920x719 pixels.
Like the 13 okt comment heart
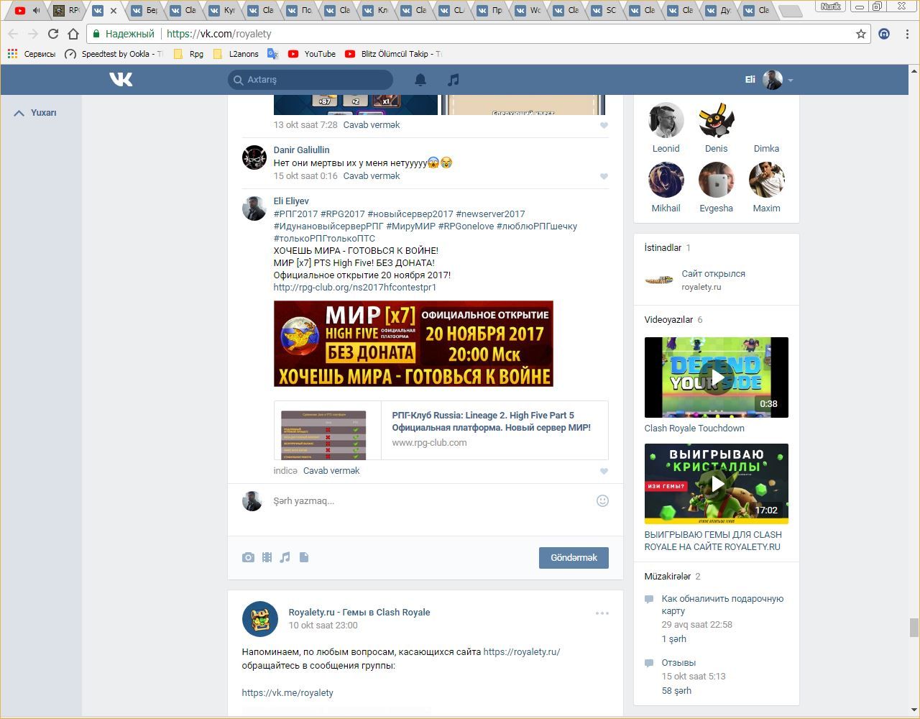coord(604,125)
